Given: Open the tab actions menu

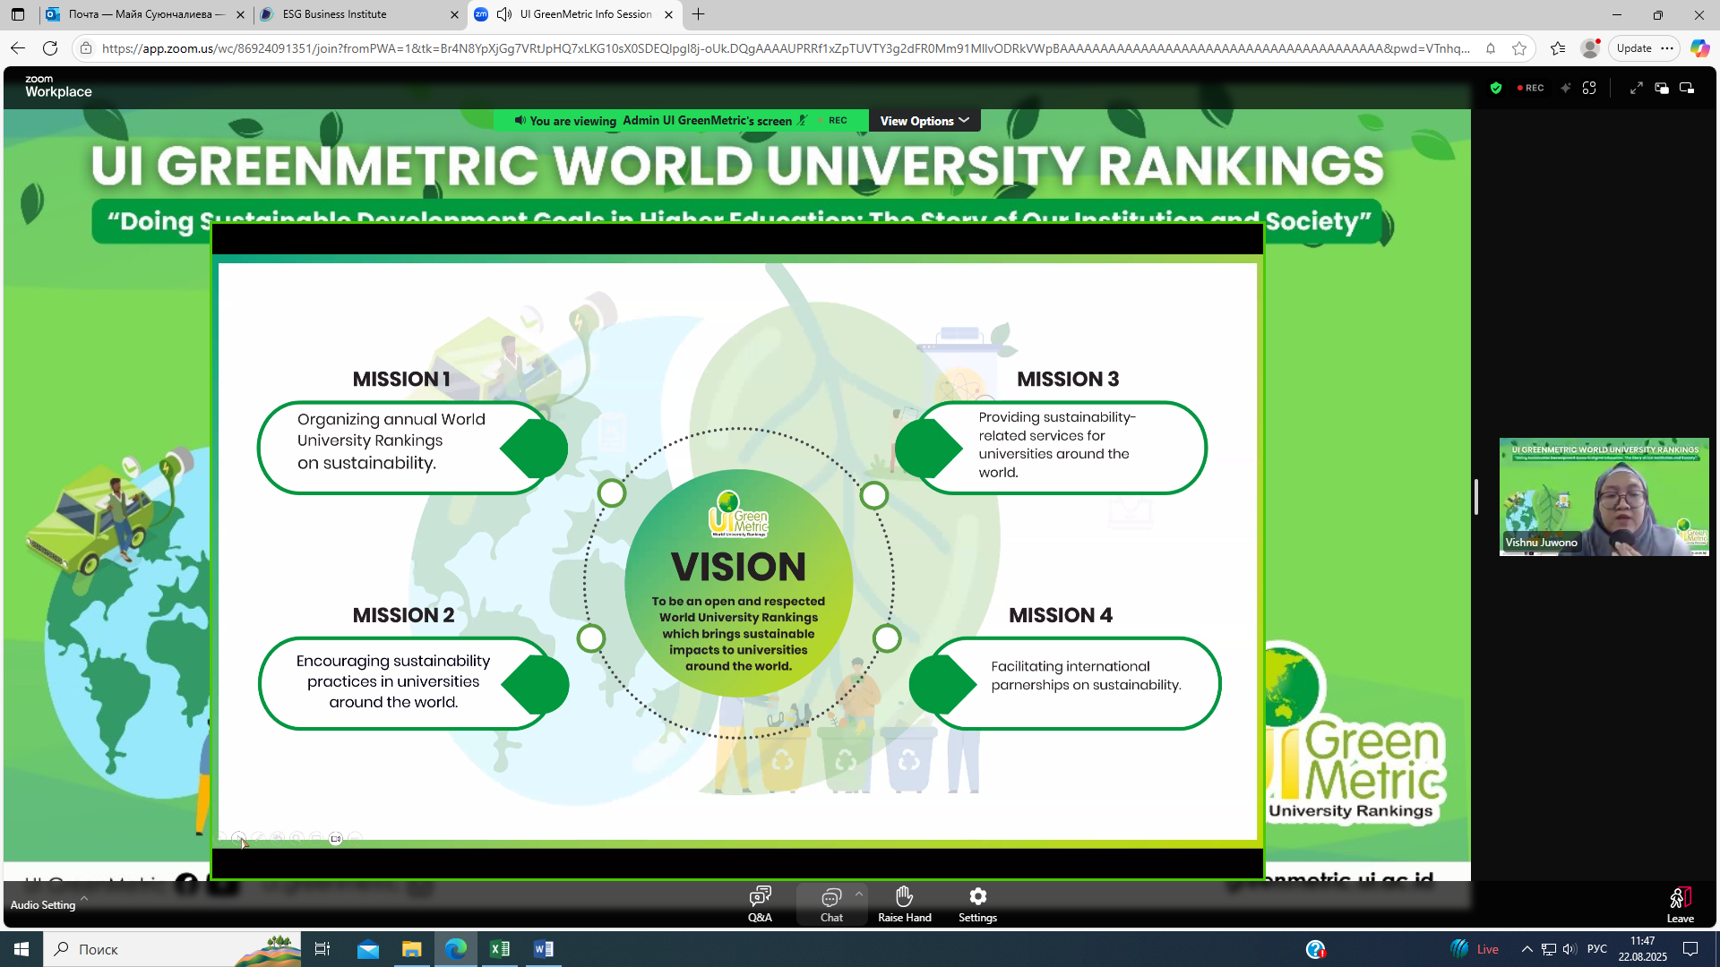Looking at the screenshot, I should [18, 14].
